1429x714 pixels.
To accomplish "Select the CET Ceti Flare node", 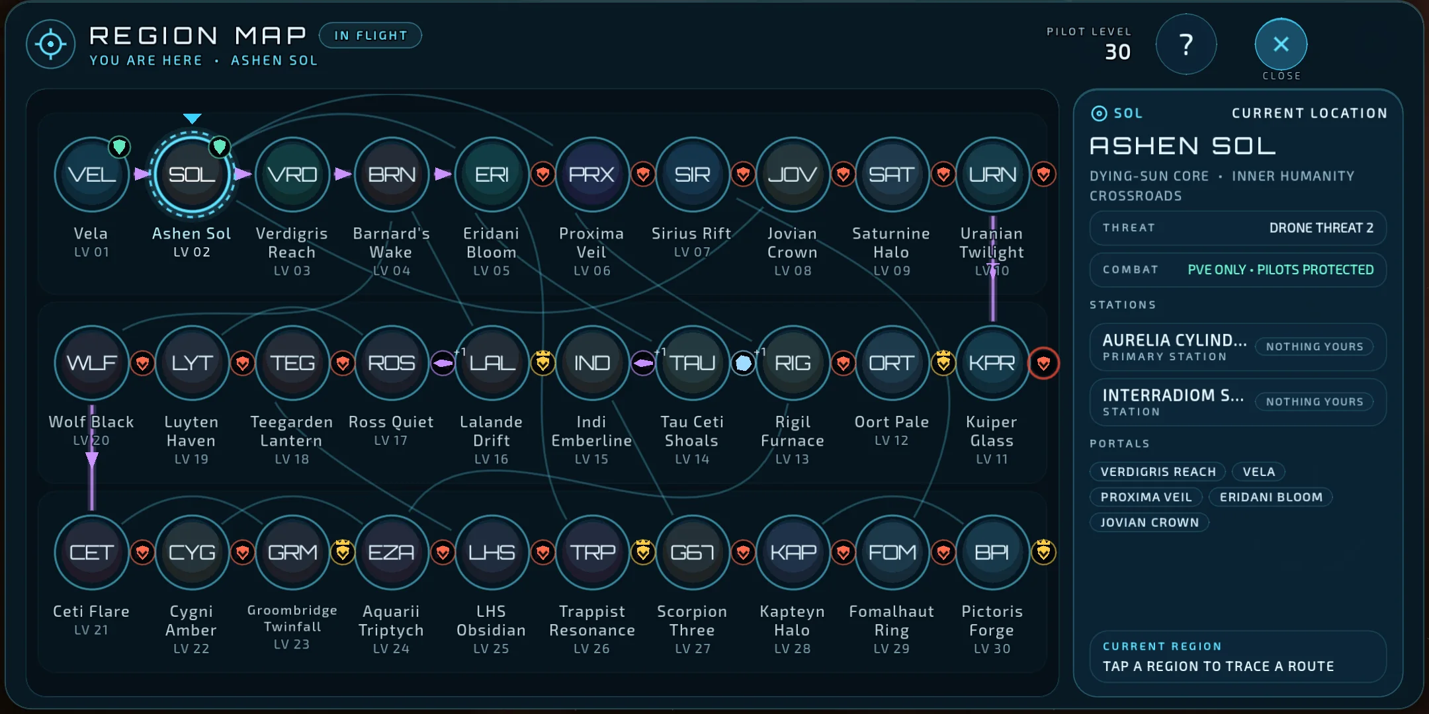I will pyautogui.click(x=91, y=552).
